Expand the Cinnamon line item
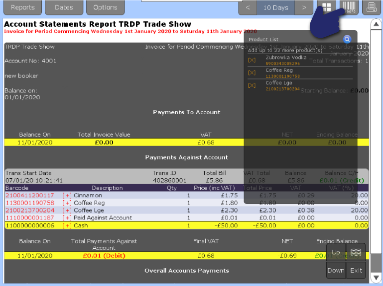383x286 pixels. pos(67,195)
